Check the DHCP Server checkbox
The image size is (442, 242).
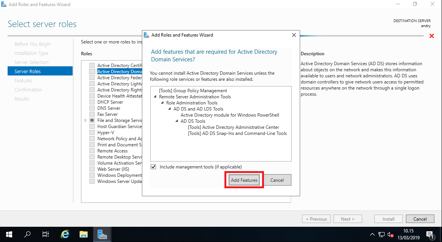pyautogui.click(x=92, y=102)
